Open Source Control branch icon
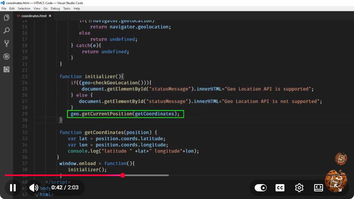The image size is (354, 199). tap(6, 43)
